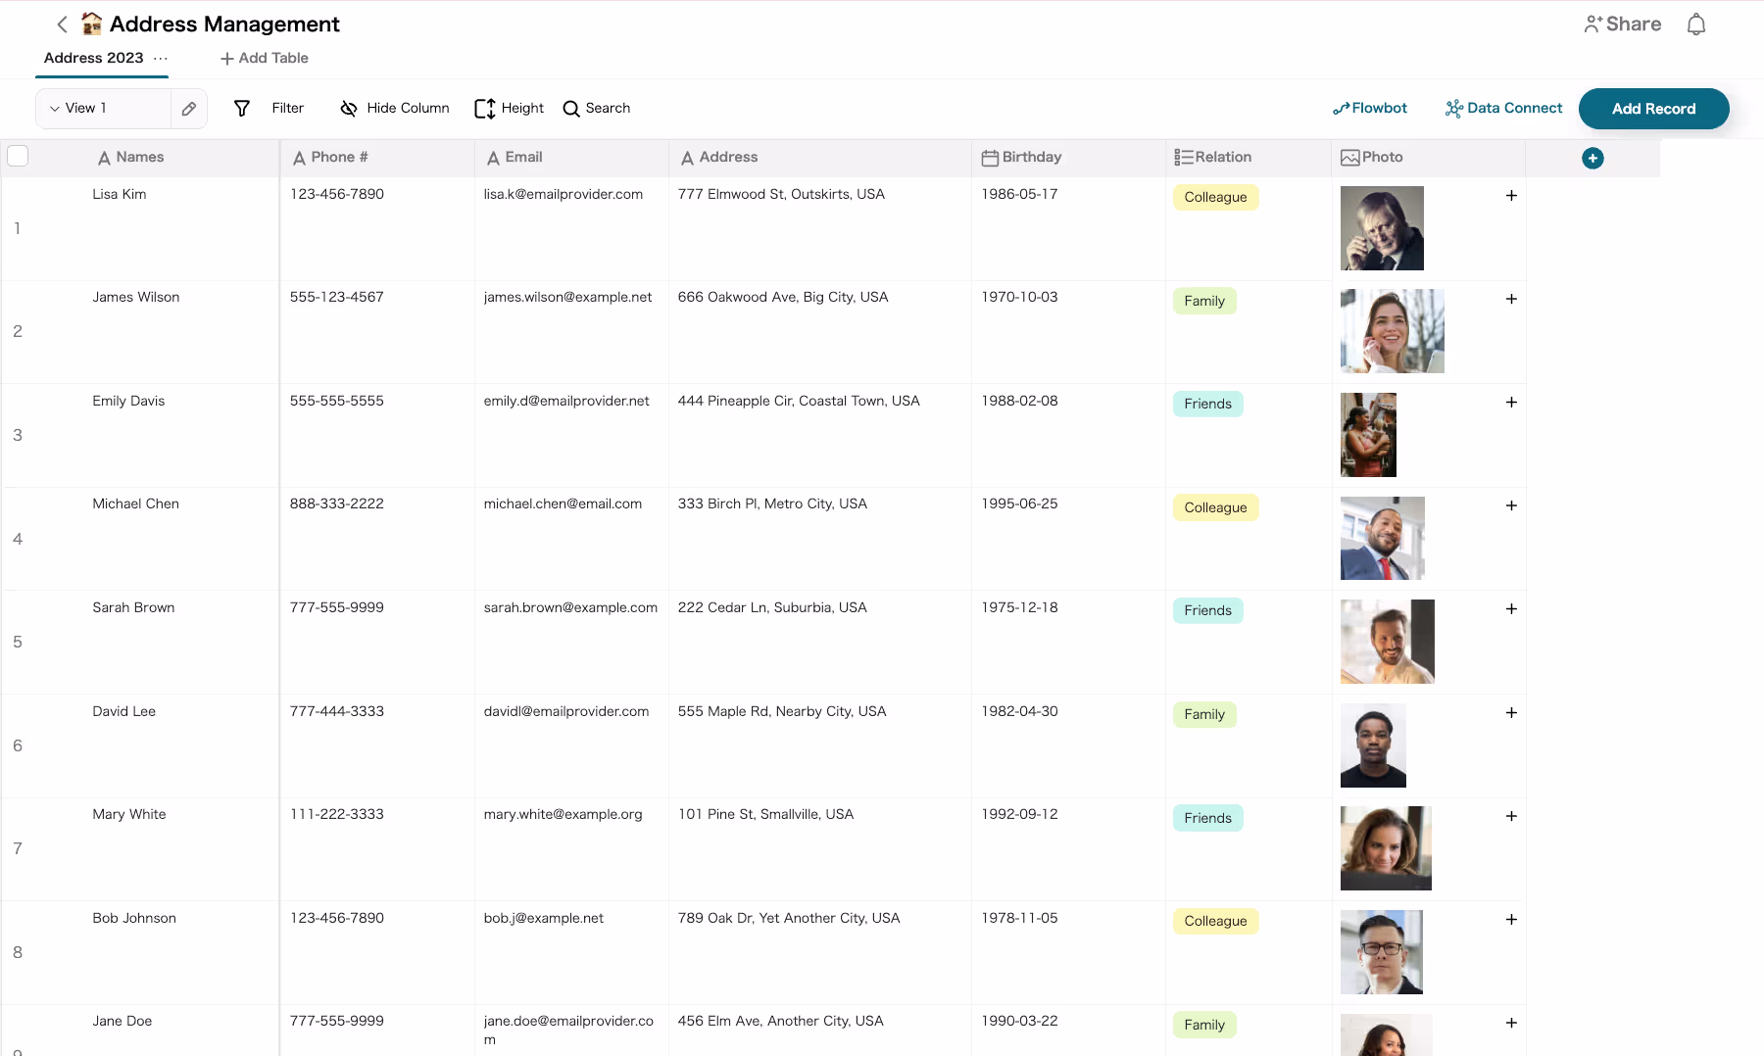
Task: Toggle the select-all checkbox in the header
Action: pyautogui.click(x=18, y=156)
